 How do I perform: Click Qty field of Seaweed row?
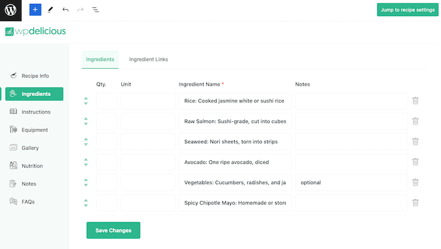click(106, 141)
